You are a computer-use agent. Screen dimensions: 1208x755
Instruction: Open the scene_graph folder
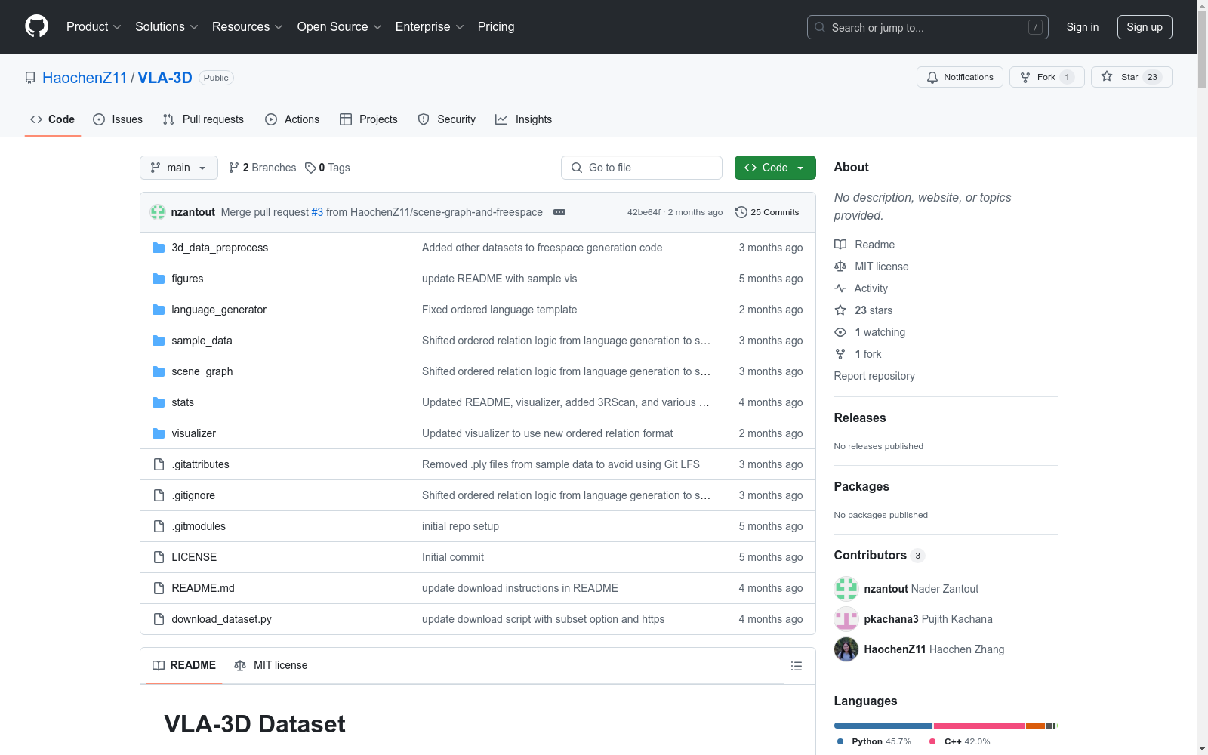tap(202, 371)
